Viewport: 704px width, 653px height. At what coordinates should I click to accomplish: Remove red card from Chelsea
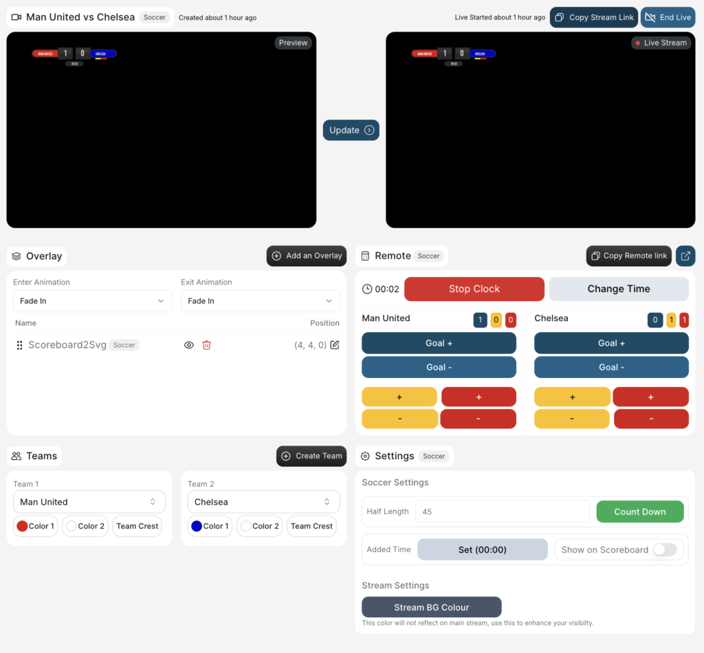click(651, 419)
